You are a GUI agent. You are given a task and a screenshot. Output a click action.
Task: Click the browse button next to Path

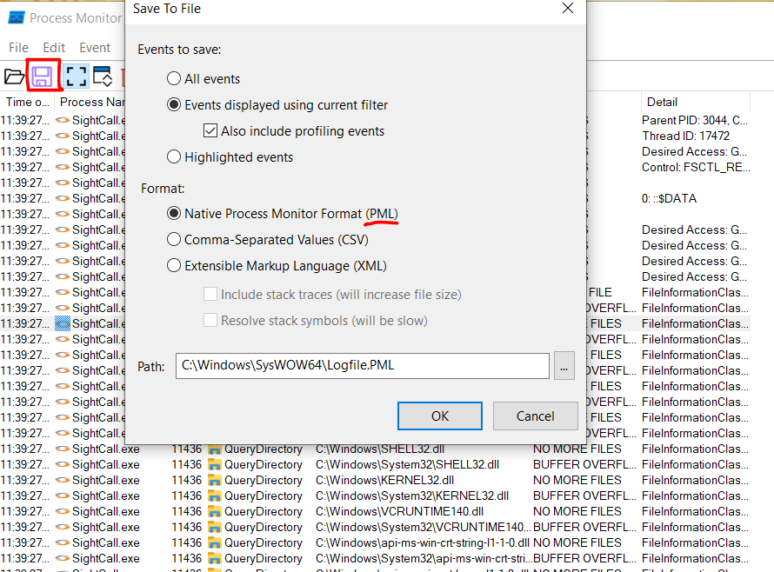tap(564, 366)
